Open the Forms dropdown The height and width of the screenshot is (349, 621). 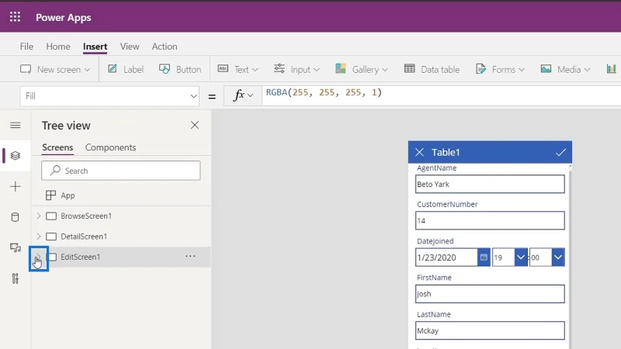500,69
